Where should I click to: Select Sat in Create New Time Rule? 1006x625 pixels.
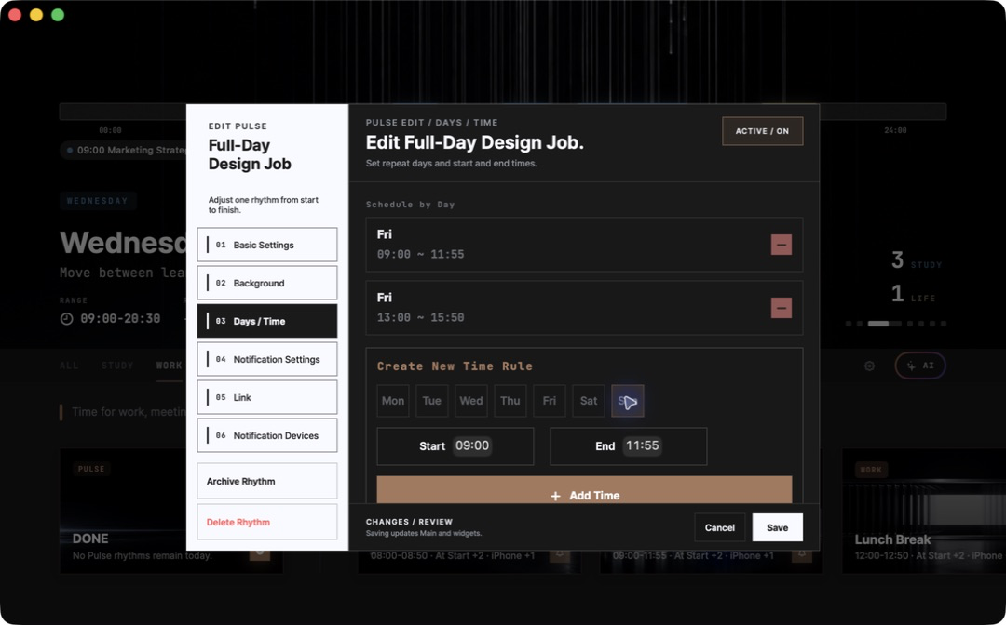[x=589, y=401]
